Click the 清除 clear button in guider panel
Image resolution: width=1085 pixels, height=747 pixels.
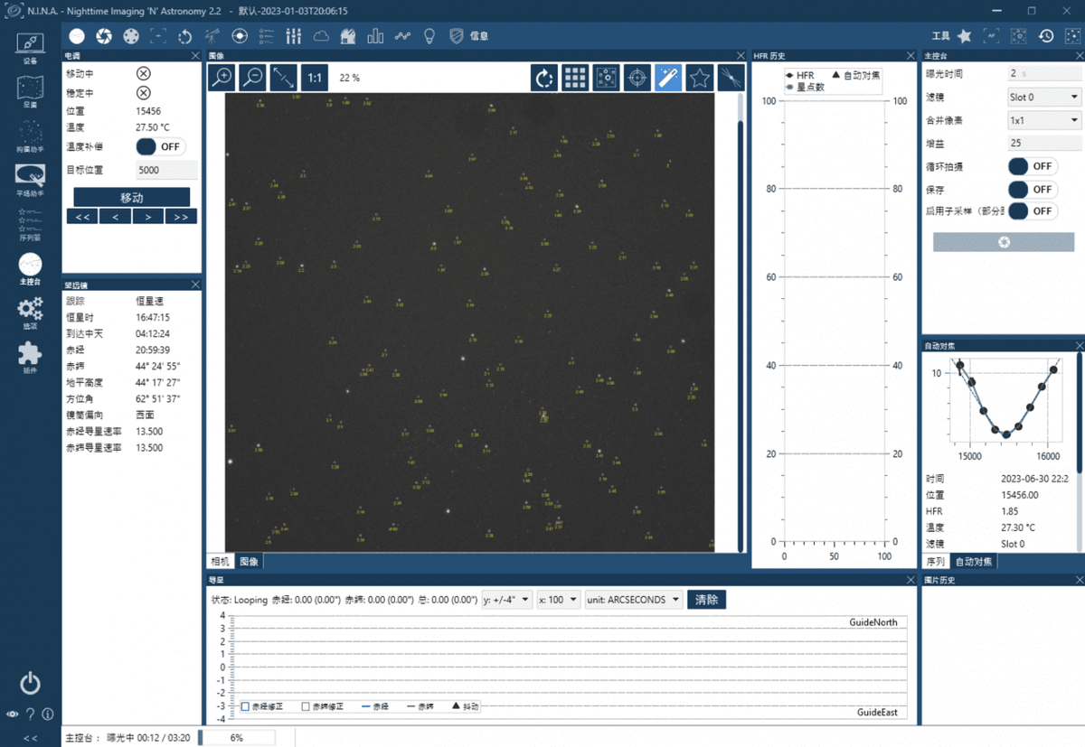706,600
